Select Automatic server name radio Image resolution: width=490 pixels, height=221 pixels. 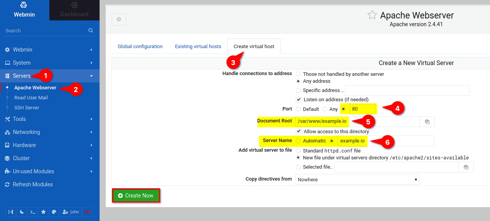(x=298, y=141)
